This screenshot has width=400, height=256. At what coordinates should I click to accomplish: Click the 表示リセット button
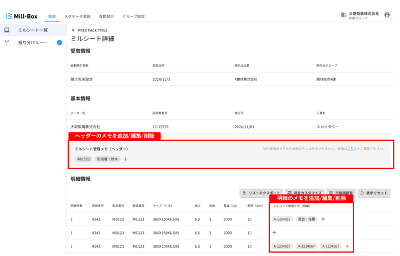374,193
